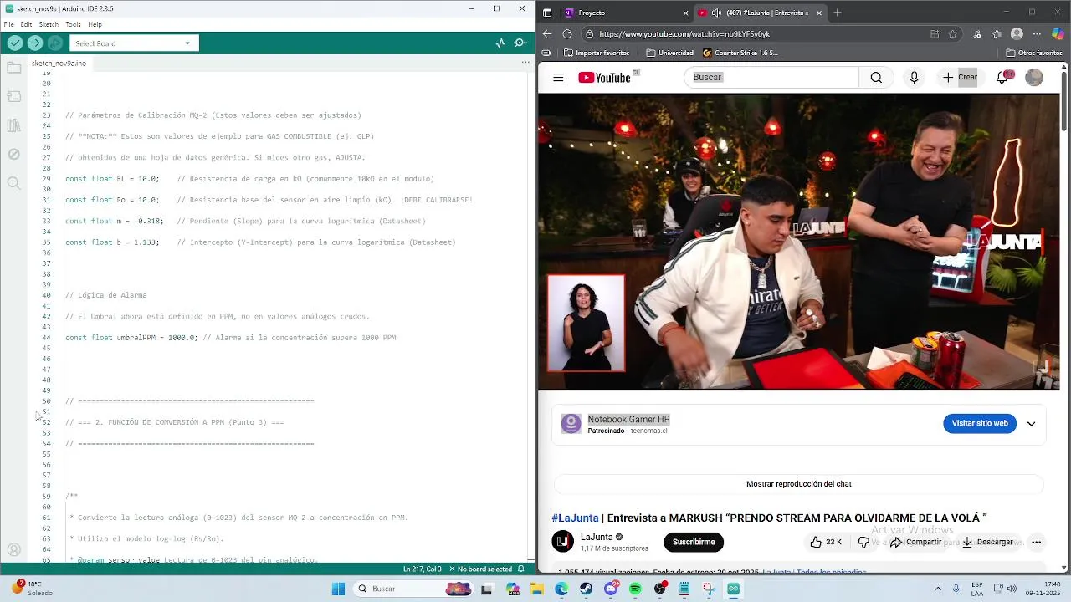
Task: Click the code line 'const float umbralPPM = 1000.0;'
Action: tap(131, 338)
